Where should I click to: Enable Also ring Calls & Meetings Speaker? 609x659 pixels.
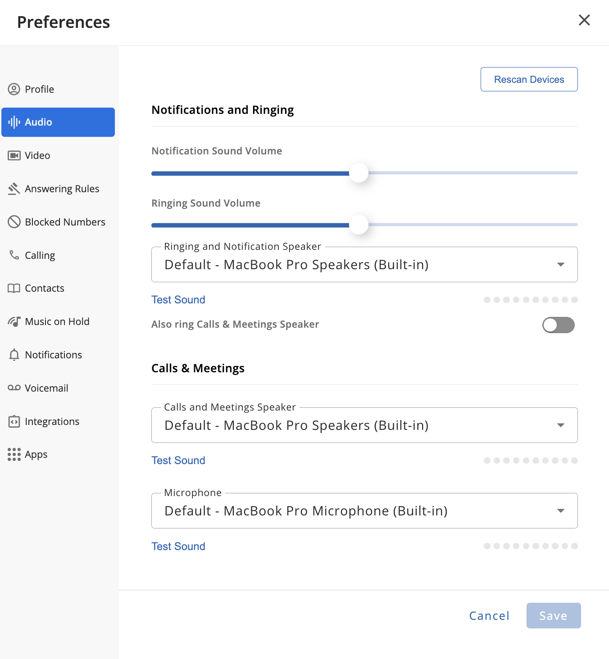(558, 325)
